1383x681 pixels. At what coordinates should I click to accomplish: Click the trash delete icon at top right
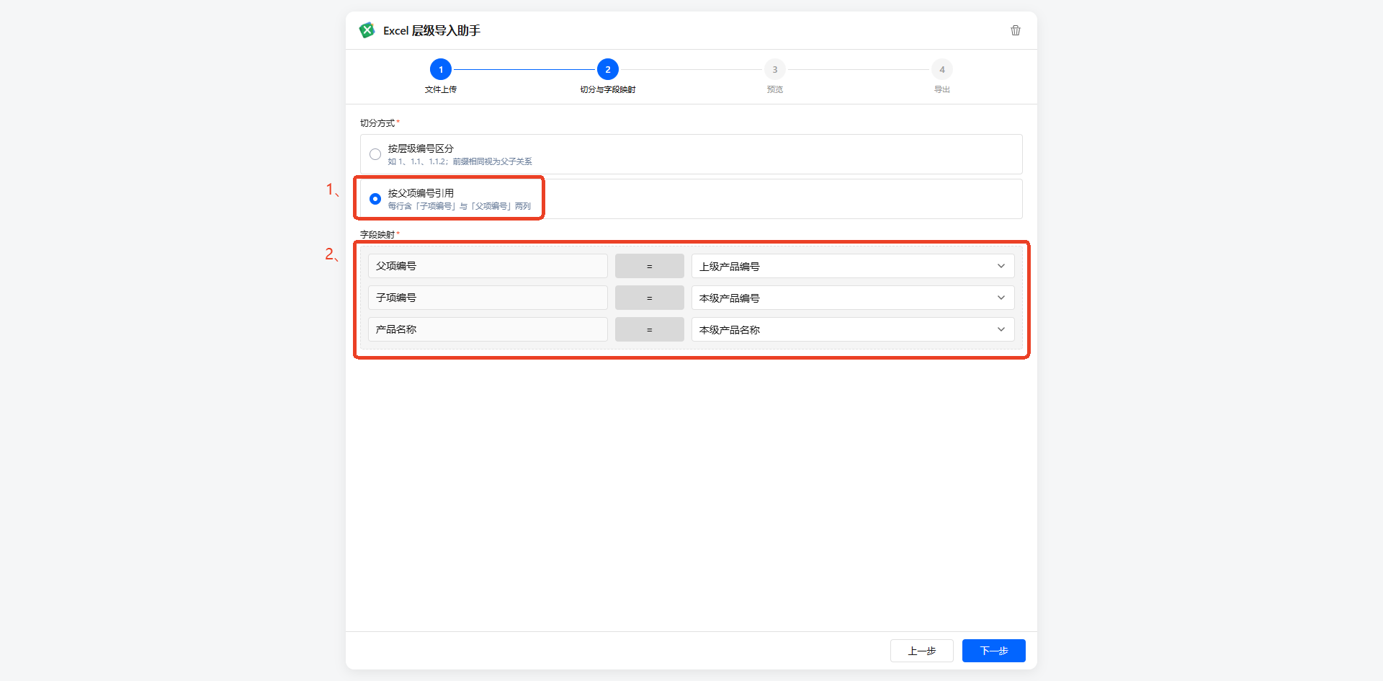coord(1016,30)
